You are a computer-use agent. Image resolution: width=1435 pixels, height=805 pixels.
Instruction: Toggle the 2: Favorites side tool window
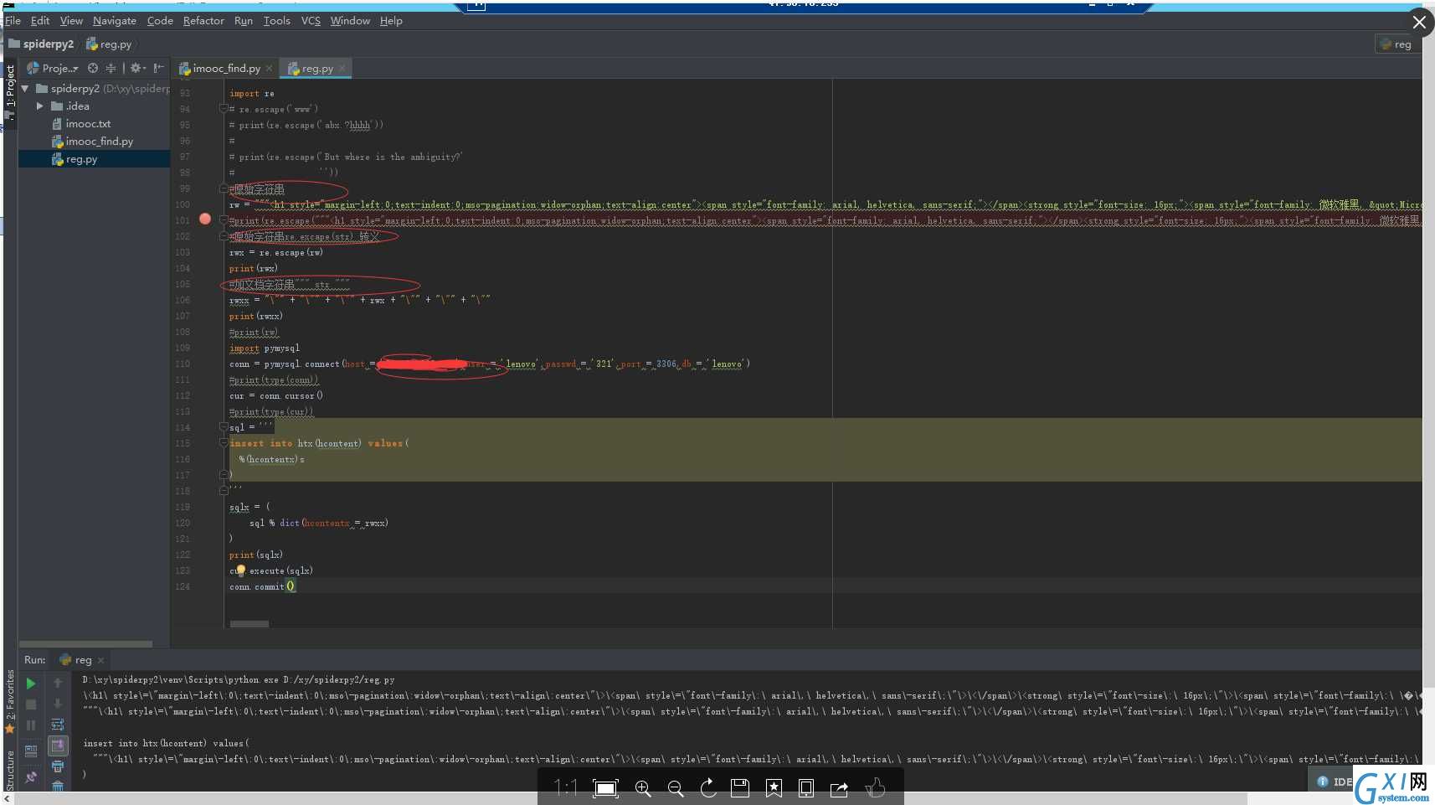(x=10, y=700)
